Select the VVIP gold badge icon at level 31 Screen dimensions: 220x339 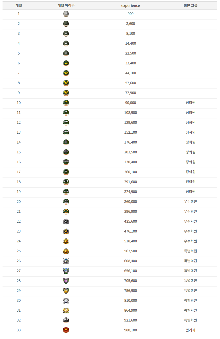66,311
